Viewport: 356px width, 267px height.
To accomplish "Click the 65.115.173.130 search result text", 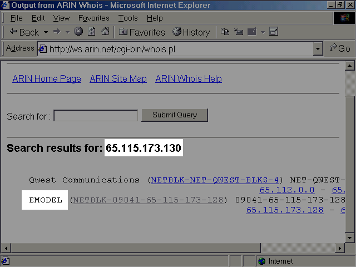I will coord(144,148).
